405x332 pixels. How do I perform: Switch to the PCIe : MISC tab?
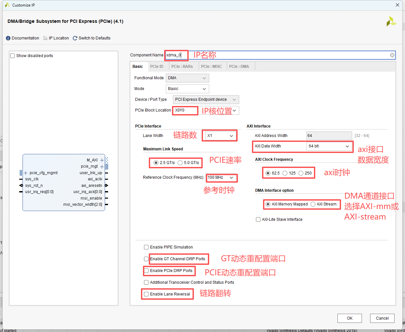(211, 67)
